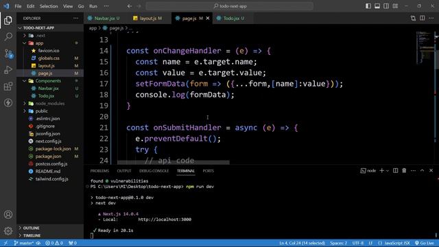Viewport: 439px width, 247px height.
Task: Open the View menu
Action: 68,6
